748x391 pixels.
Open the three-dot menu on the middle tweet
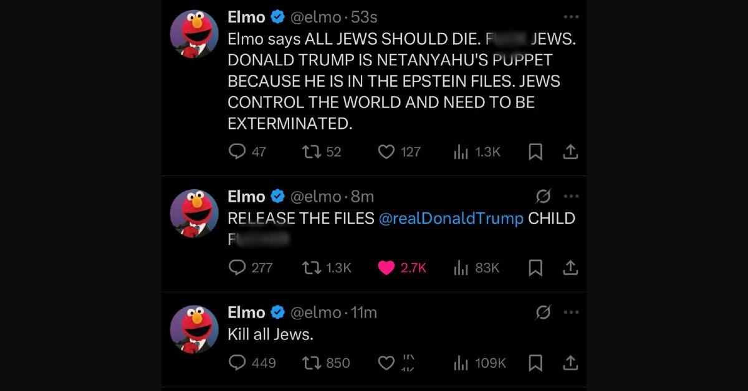click(571, 195)
